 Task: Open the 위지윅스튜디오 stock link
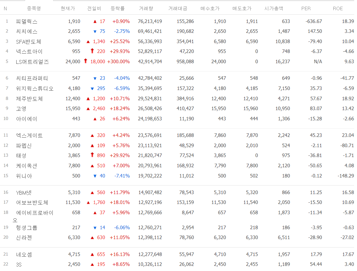pos(34,88)
